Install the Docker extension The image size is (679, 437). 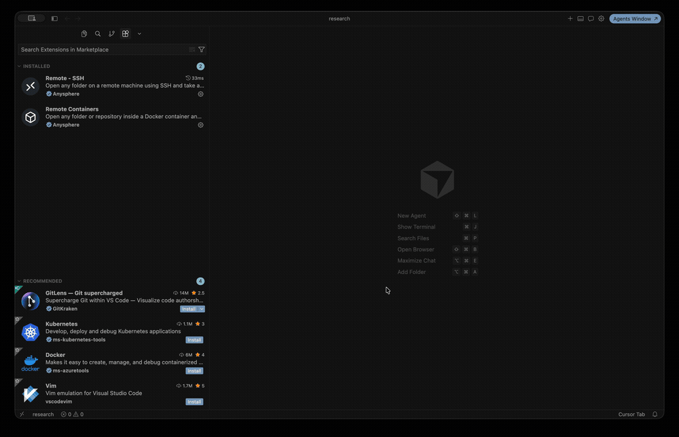coord(194,370)
